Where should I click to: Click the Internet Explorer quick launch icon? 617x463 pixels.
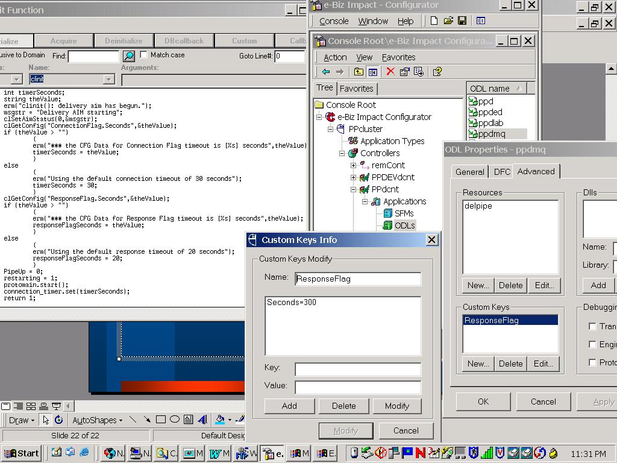pos(84,452)
